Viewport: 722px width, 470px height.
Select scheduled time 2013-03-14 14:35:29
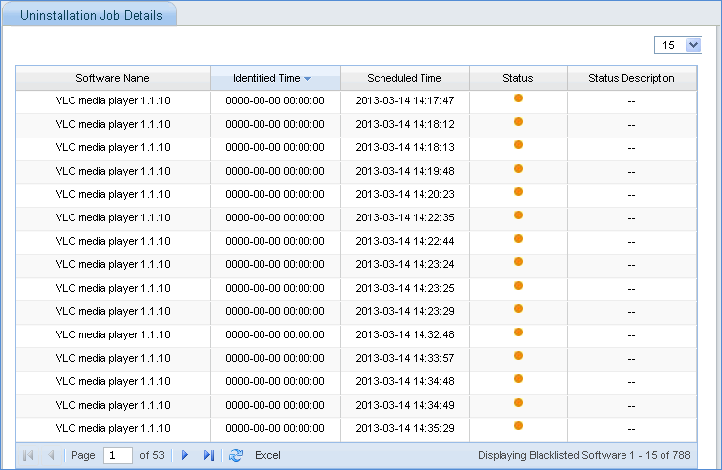tap(405, 429)
